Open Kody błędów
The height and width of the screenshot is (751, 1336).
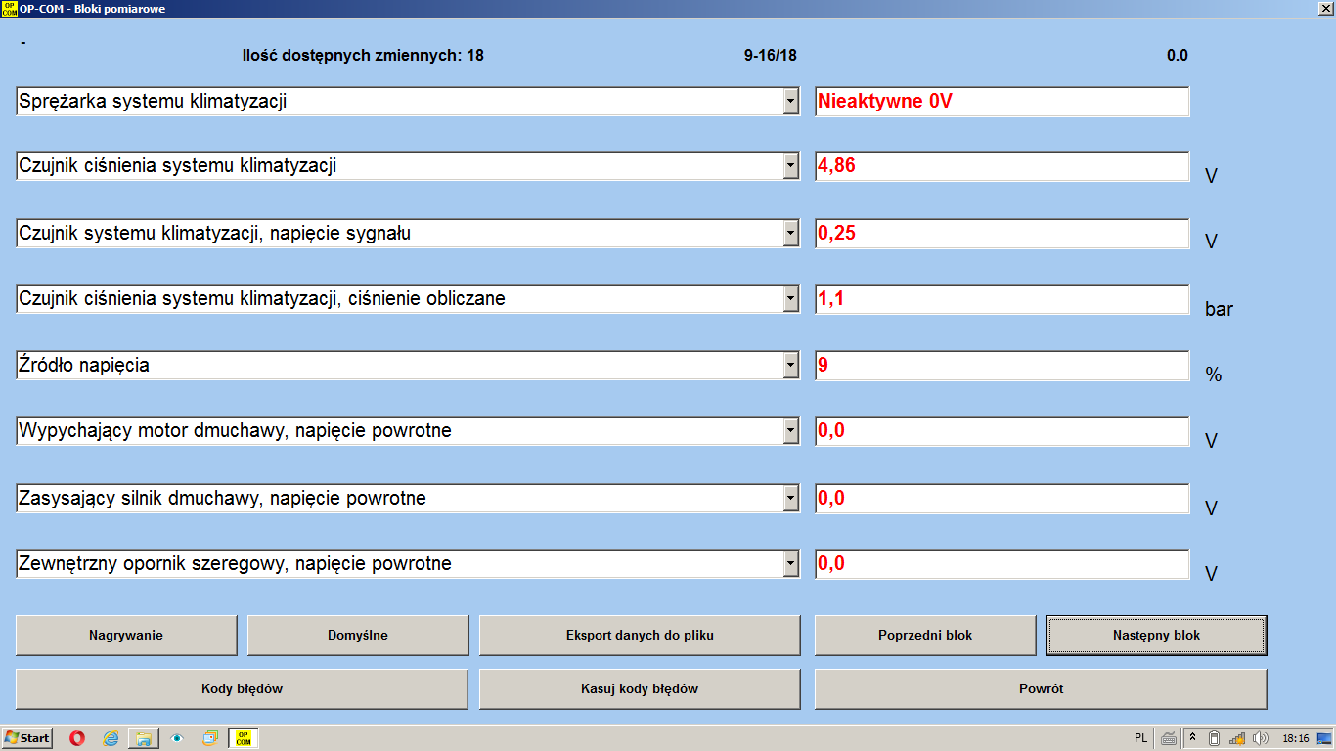pyautogui.click(x=242, y=688)
